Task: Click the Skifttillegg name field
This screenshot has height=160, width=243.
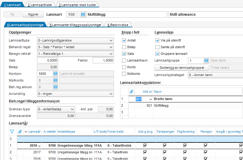Action: [126, 15]
